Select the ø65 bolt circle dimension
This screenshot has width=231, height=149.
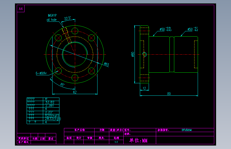(106, 64)
